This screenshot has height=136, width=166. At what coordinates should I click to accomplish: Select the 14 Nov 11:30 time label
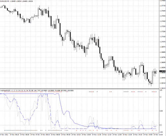click(96, 135)
